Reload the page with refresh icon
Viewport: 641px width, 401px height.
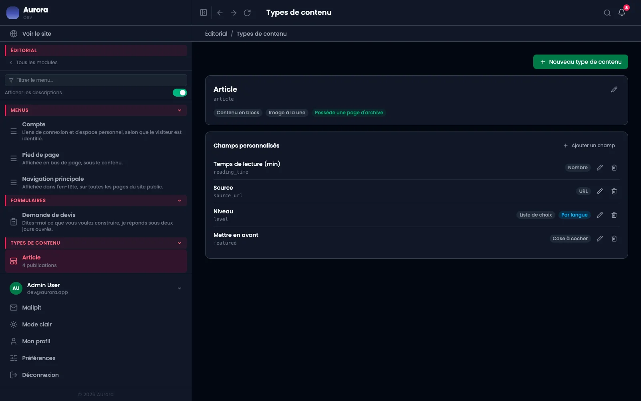point(247,13)
